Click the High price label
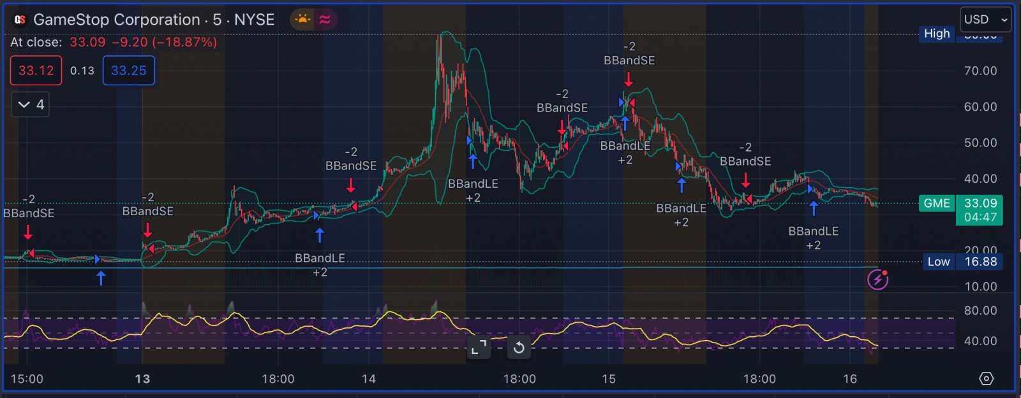The height and width of the screenshot is (398, 1021). (937, 34)
